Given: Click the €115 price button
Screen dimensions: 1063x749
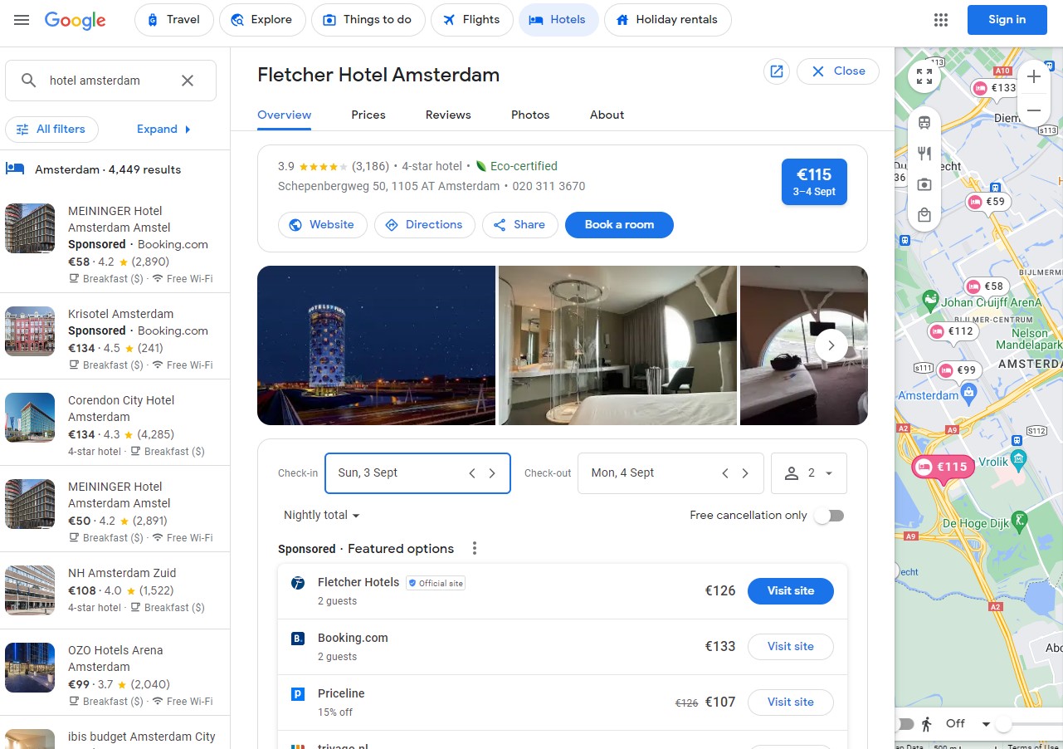Looking at the screenshot, I should 814,182.
